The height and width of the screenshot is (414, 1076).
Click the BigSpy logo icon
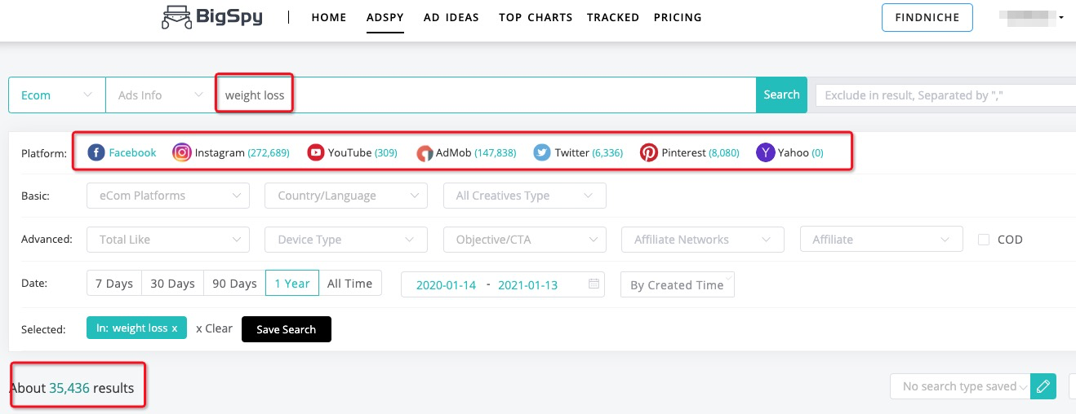point(176,16)
